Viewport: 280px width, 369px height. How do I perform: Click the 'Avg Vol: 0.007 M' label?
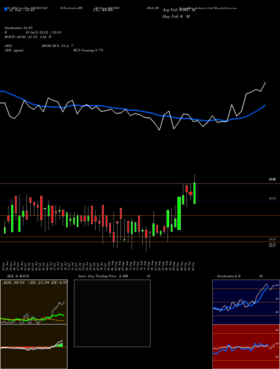tap(179, 10)
